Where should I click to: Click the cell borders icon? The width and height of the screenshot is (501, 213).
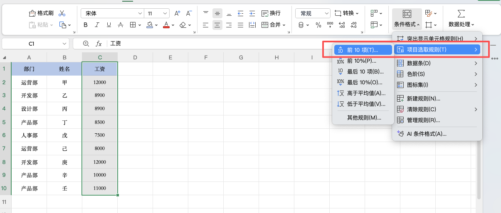[x=133, y=25]
